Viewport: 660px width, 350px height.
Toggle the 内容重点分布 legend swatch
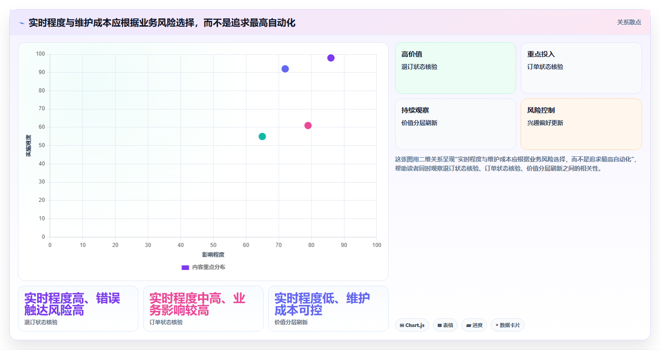point(185,267)
